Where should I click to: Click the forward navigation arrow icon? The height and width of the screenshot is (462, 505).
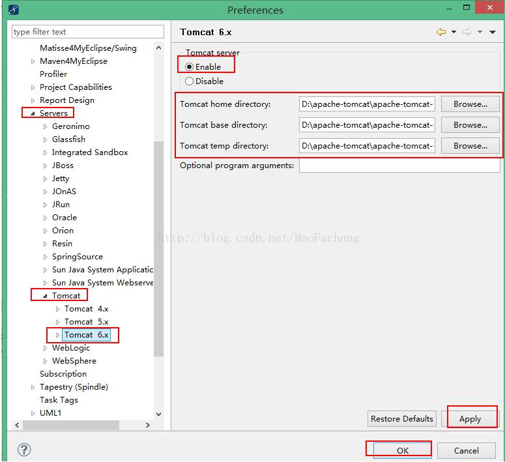tap(467, 32)
